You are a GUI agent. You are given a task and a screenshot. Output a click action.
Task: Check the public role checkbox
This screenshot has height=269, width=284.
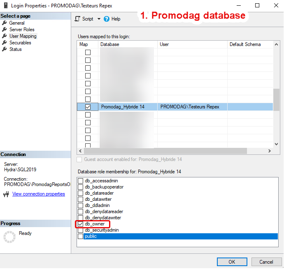(x=80, y=236)
